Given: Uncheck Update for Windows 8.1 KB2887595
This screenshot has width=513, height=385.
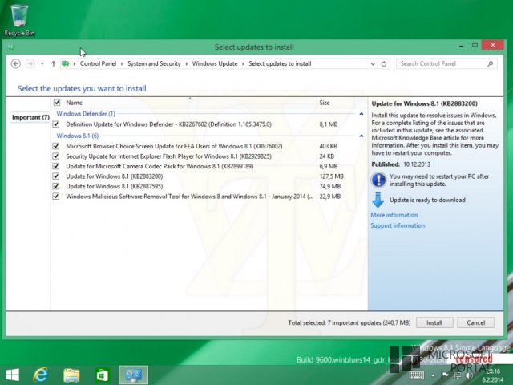Looking at the screenshot, I should [x=56, y=186].
